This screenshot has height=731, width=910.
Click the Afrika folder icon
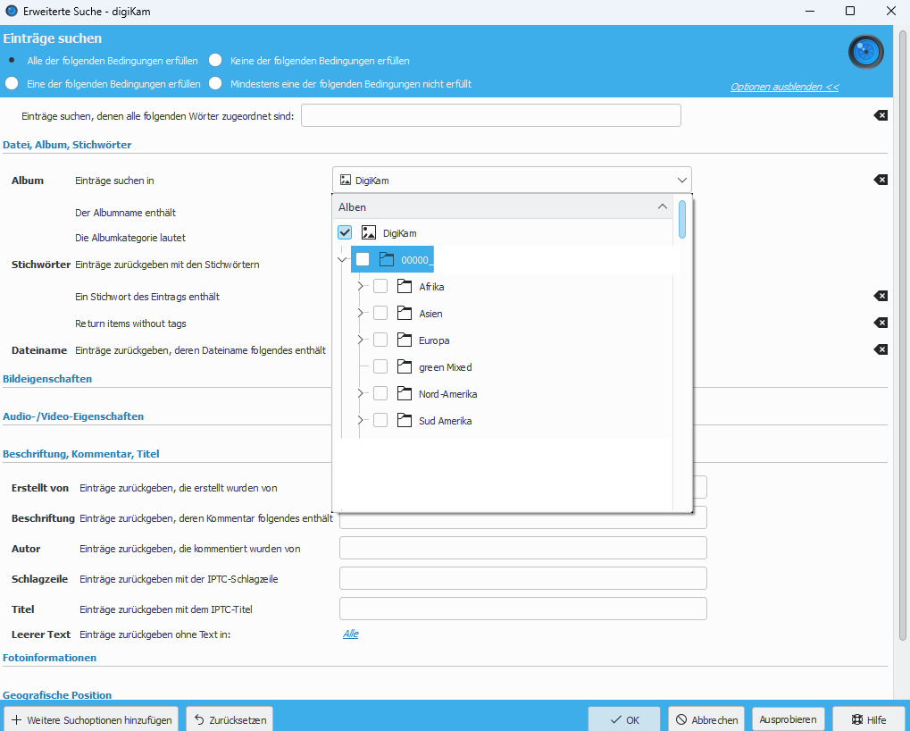point(404,287)
